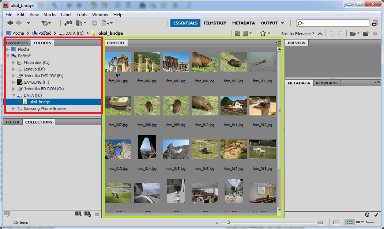Toggle ascending sort order arrow
The image size is (384, 229).
click(x=320, y=34)
